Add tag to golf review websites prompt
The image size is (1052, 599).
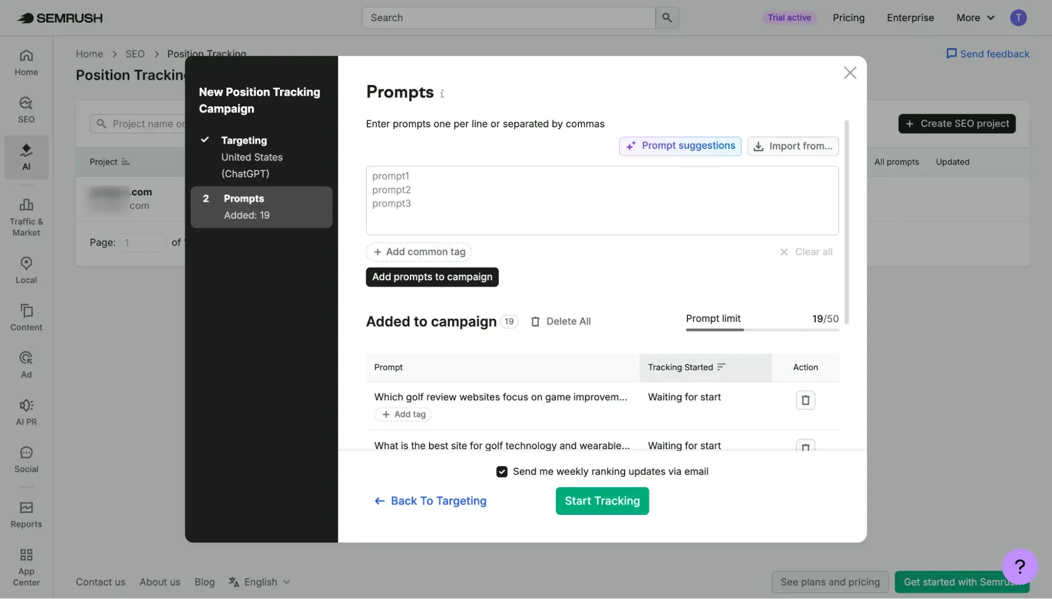pos(403,414)
